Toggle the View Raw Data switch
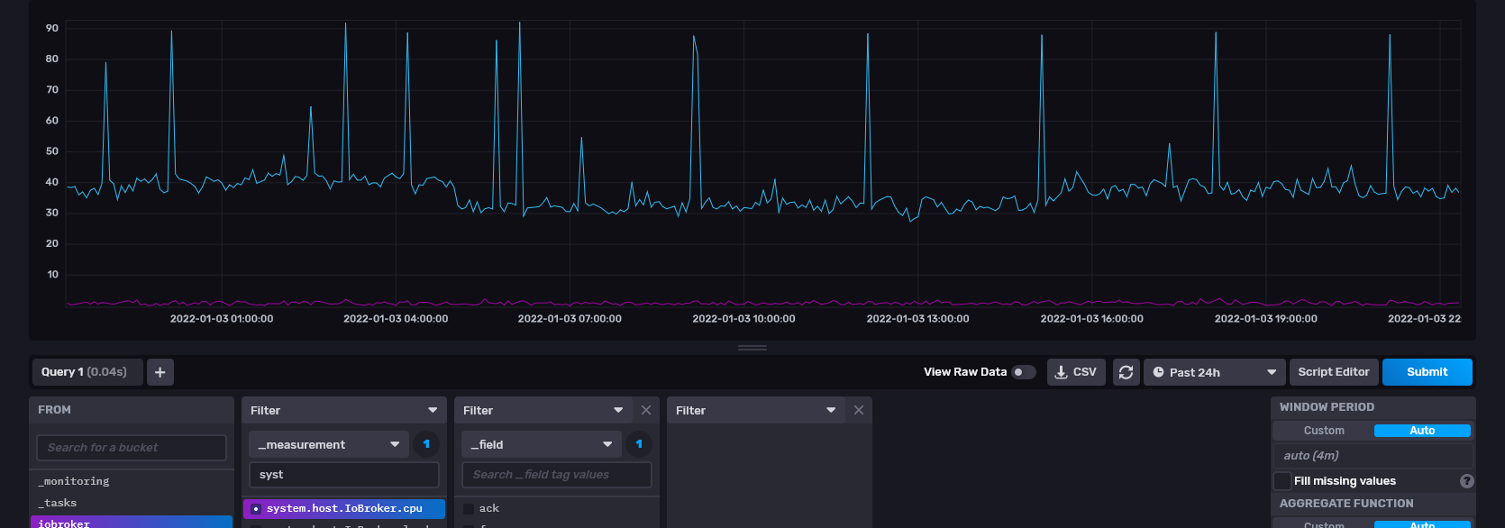 point(1023,372)
